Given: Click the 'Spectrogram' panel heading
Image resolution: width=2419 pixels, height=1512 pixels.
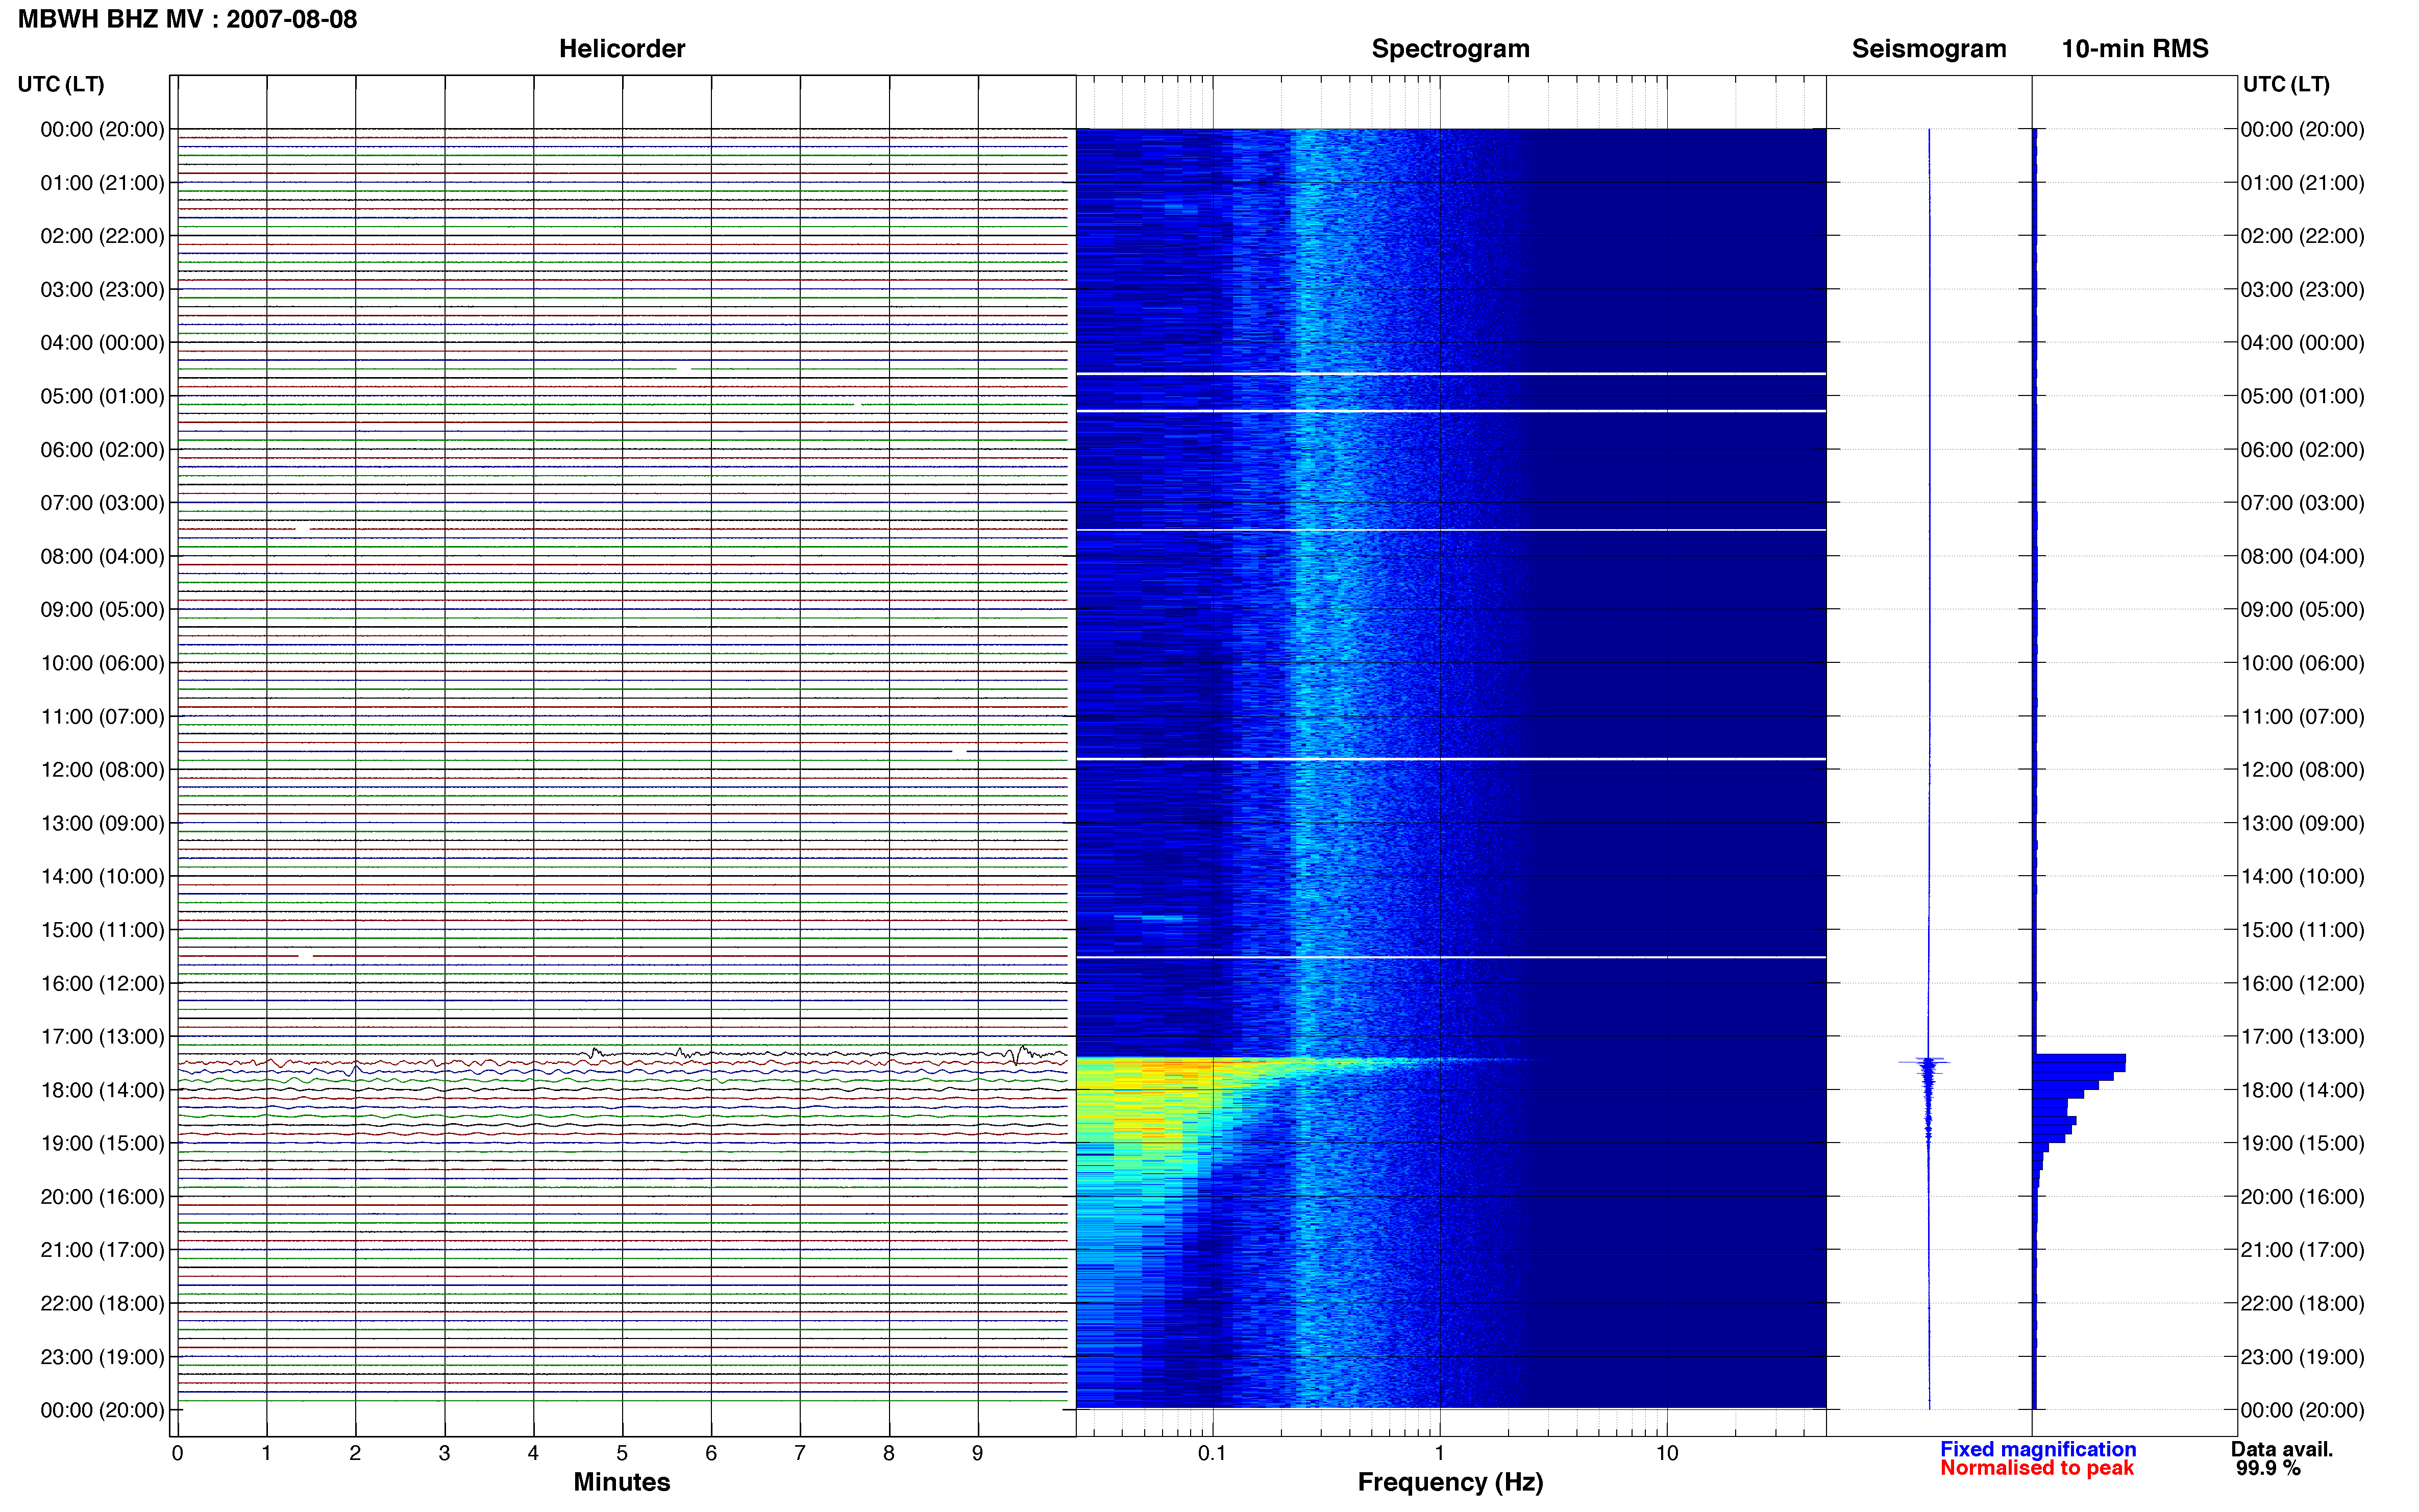Looking at the screenshot, I should pyautogui.click(x=1450, y=49).
